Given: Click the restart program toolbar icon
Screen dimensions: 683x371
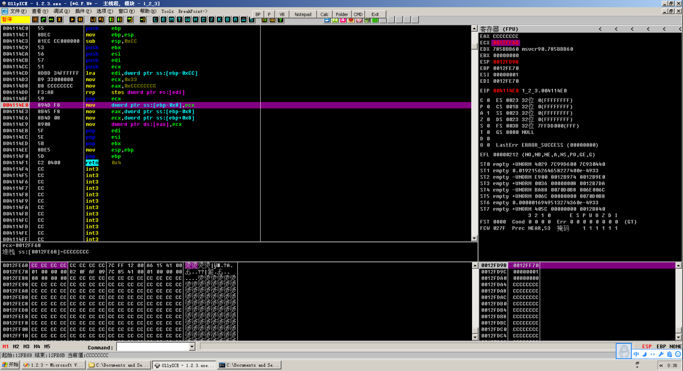Looking at the screenshot, I should coord(43,19).
